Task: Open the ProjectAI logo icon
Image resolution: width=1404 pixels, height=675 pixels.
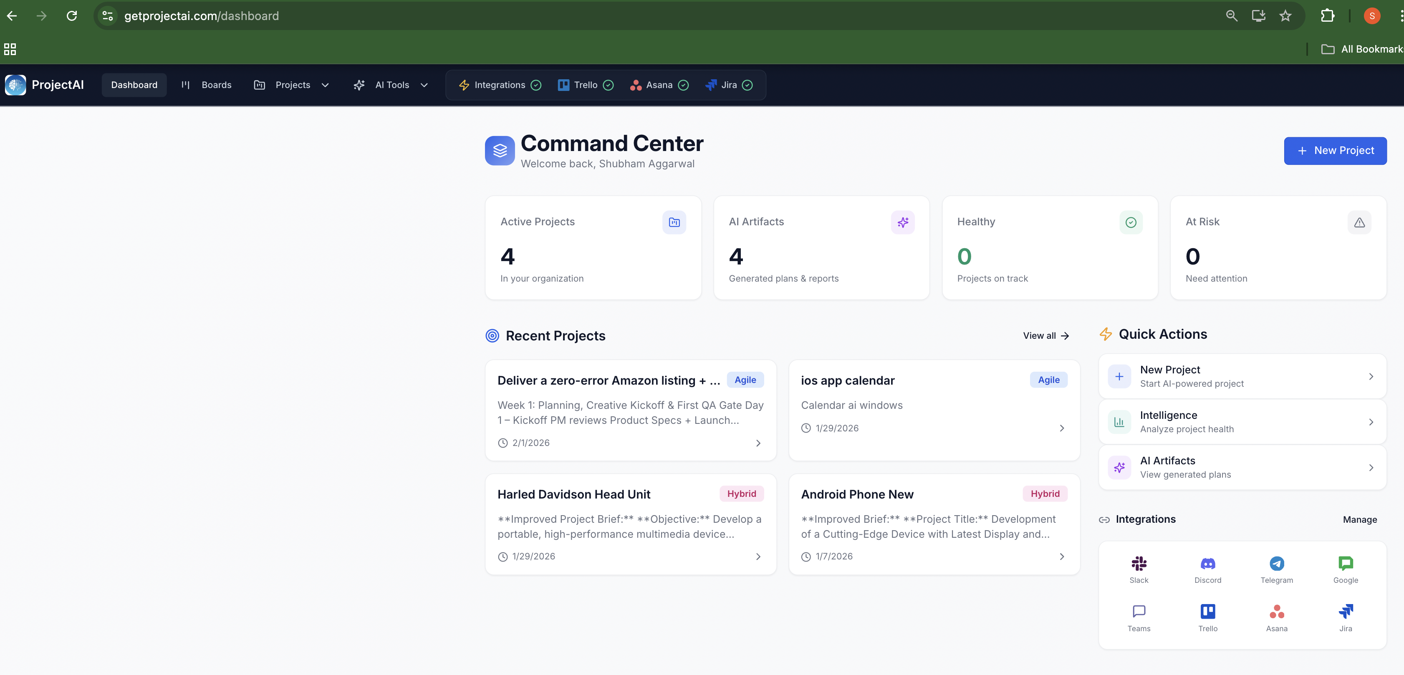Action: (x=15, y=85)
